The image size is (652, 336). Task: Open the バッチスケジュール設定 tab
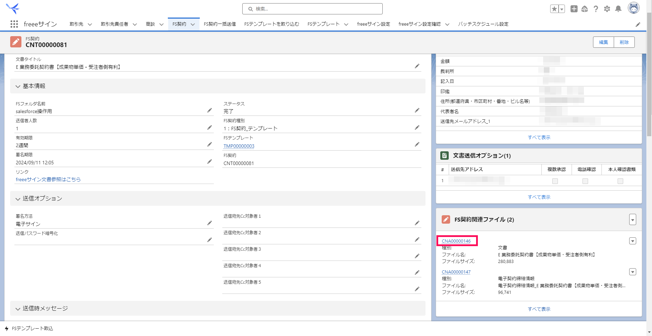tap(483, 24)
